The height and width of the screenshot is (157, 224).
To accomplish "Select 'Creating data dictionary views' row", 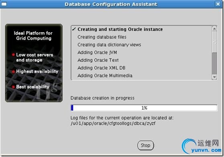I will (x=141, y=45).
